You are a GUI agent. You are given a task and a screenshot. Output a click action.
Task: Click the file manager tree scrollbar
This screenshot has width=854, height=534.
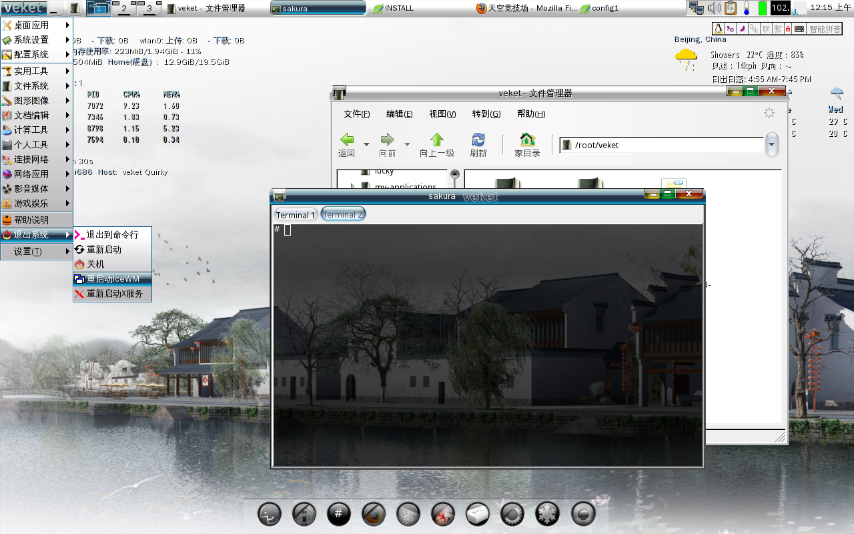455,180
